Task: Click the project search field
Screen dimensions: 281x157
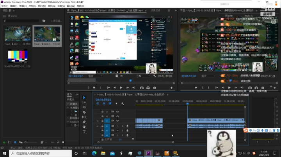Action: (21, 21)
